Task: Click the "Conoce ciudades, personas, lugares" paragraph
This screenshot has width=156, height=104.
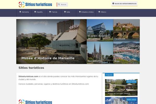Action: tap(54, 84)
